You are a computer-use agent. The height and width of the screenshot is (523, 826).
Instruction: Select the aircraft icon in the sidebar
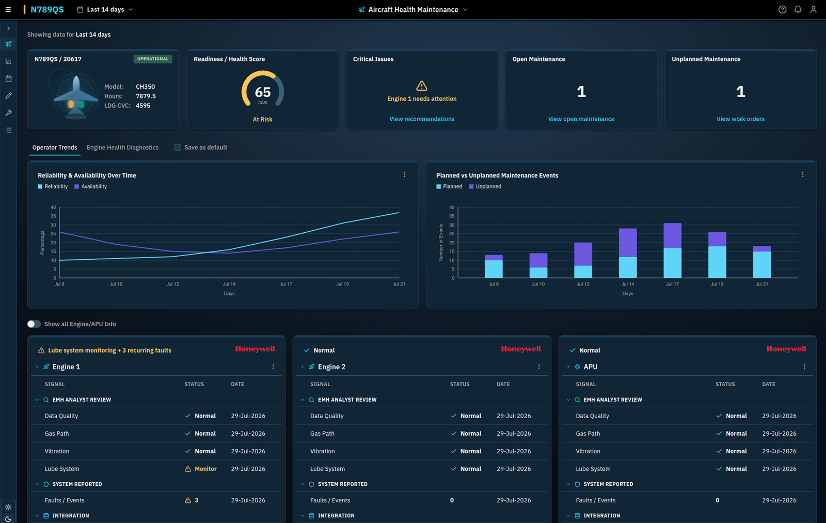pos(8,44)
